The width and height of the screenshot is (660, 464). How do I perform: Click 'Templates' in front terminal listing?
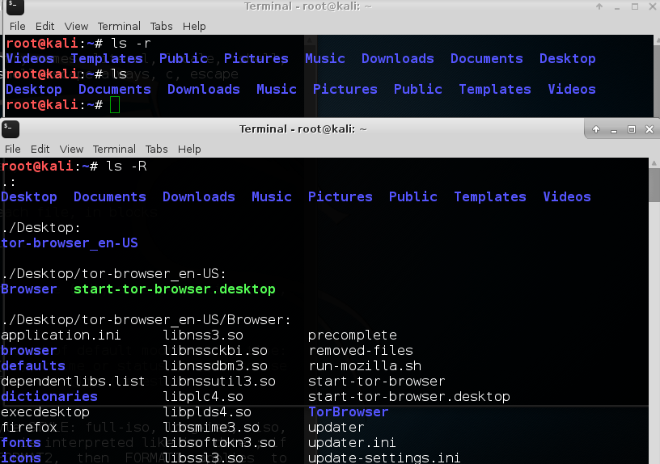tap(490, 197)
